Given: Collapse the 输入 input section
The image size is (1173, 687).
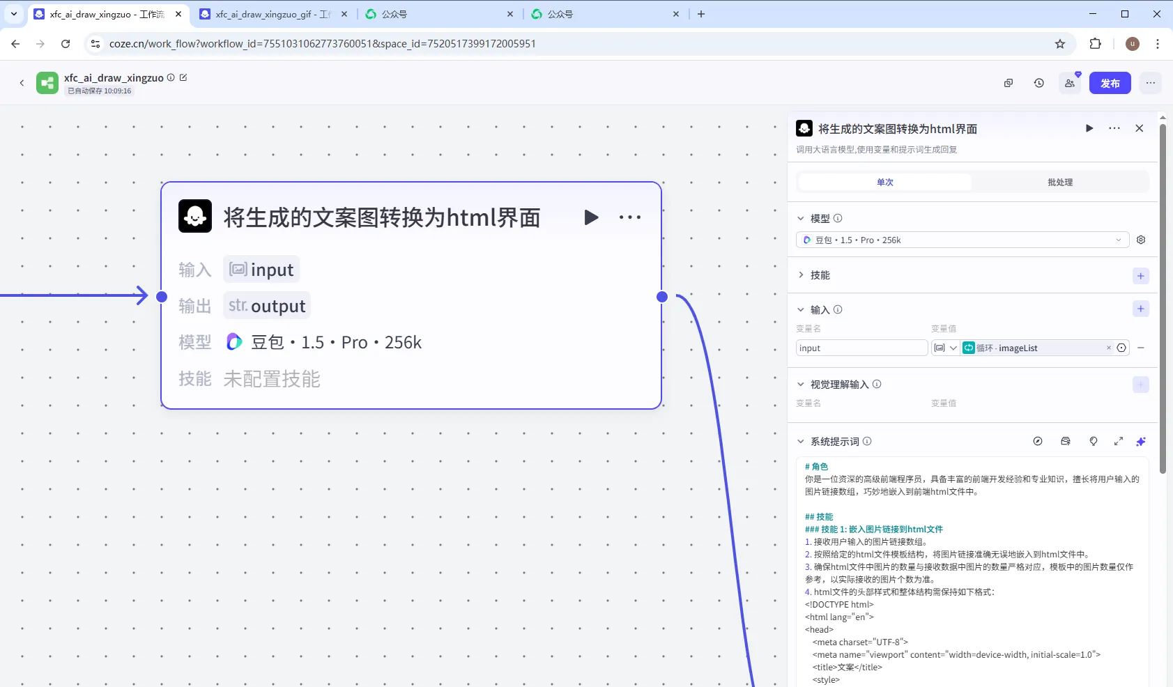Looking at the screenshot, I should 801,309.
